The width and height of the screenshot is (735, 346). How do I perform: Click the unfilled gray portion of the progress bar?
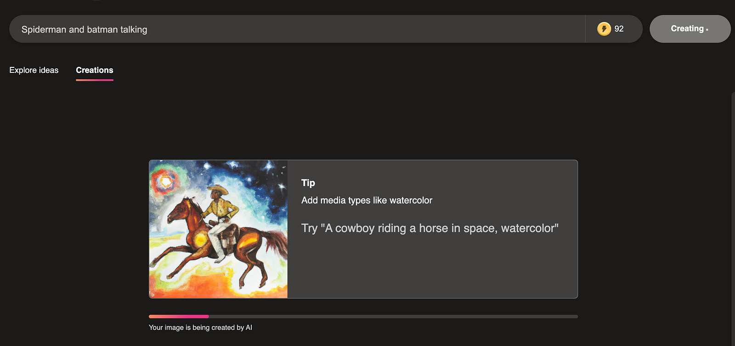pos(390,316)
